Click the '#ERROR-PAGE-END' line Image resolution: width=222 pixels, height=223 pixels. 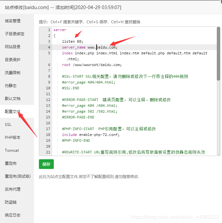click(78, 117)
